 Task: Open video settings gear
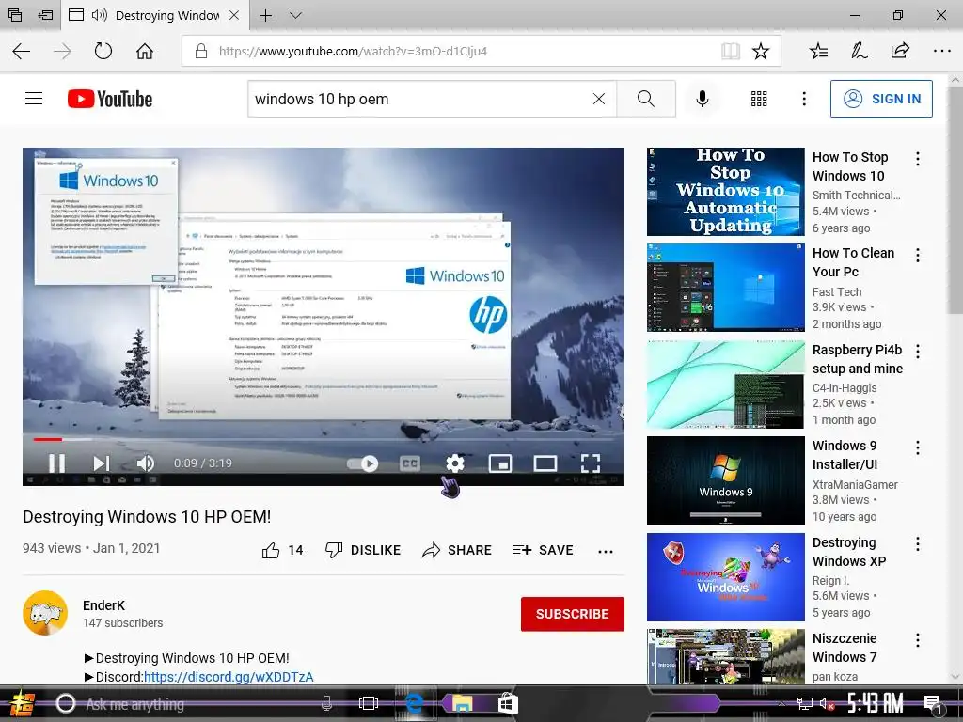click(455, 463)
